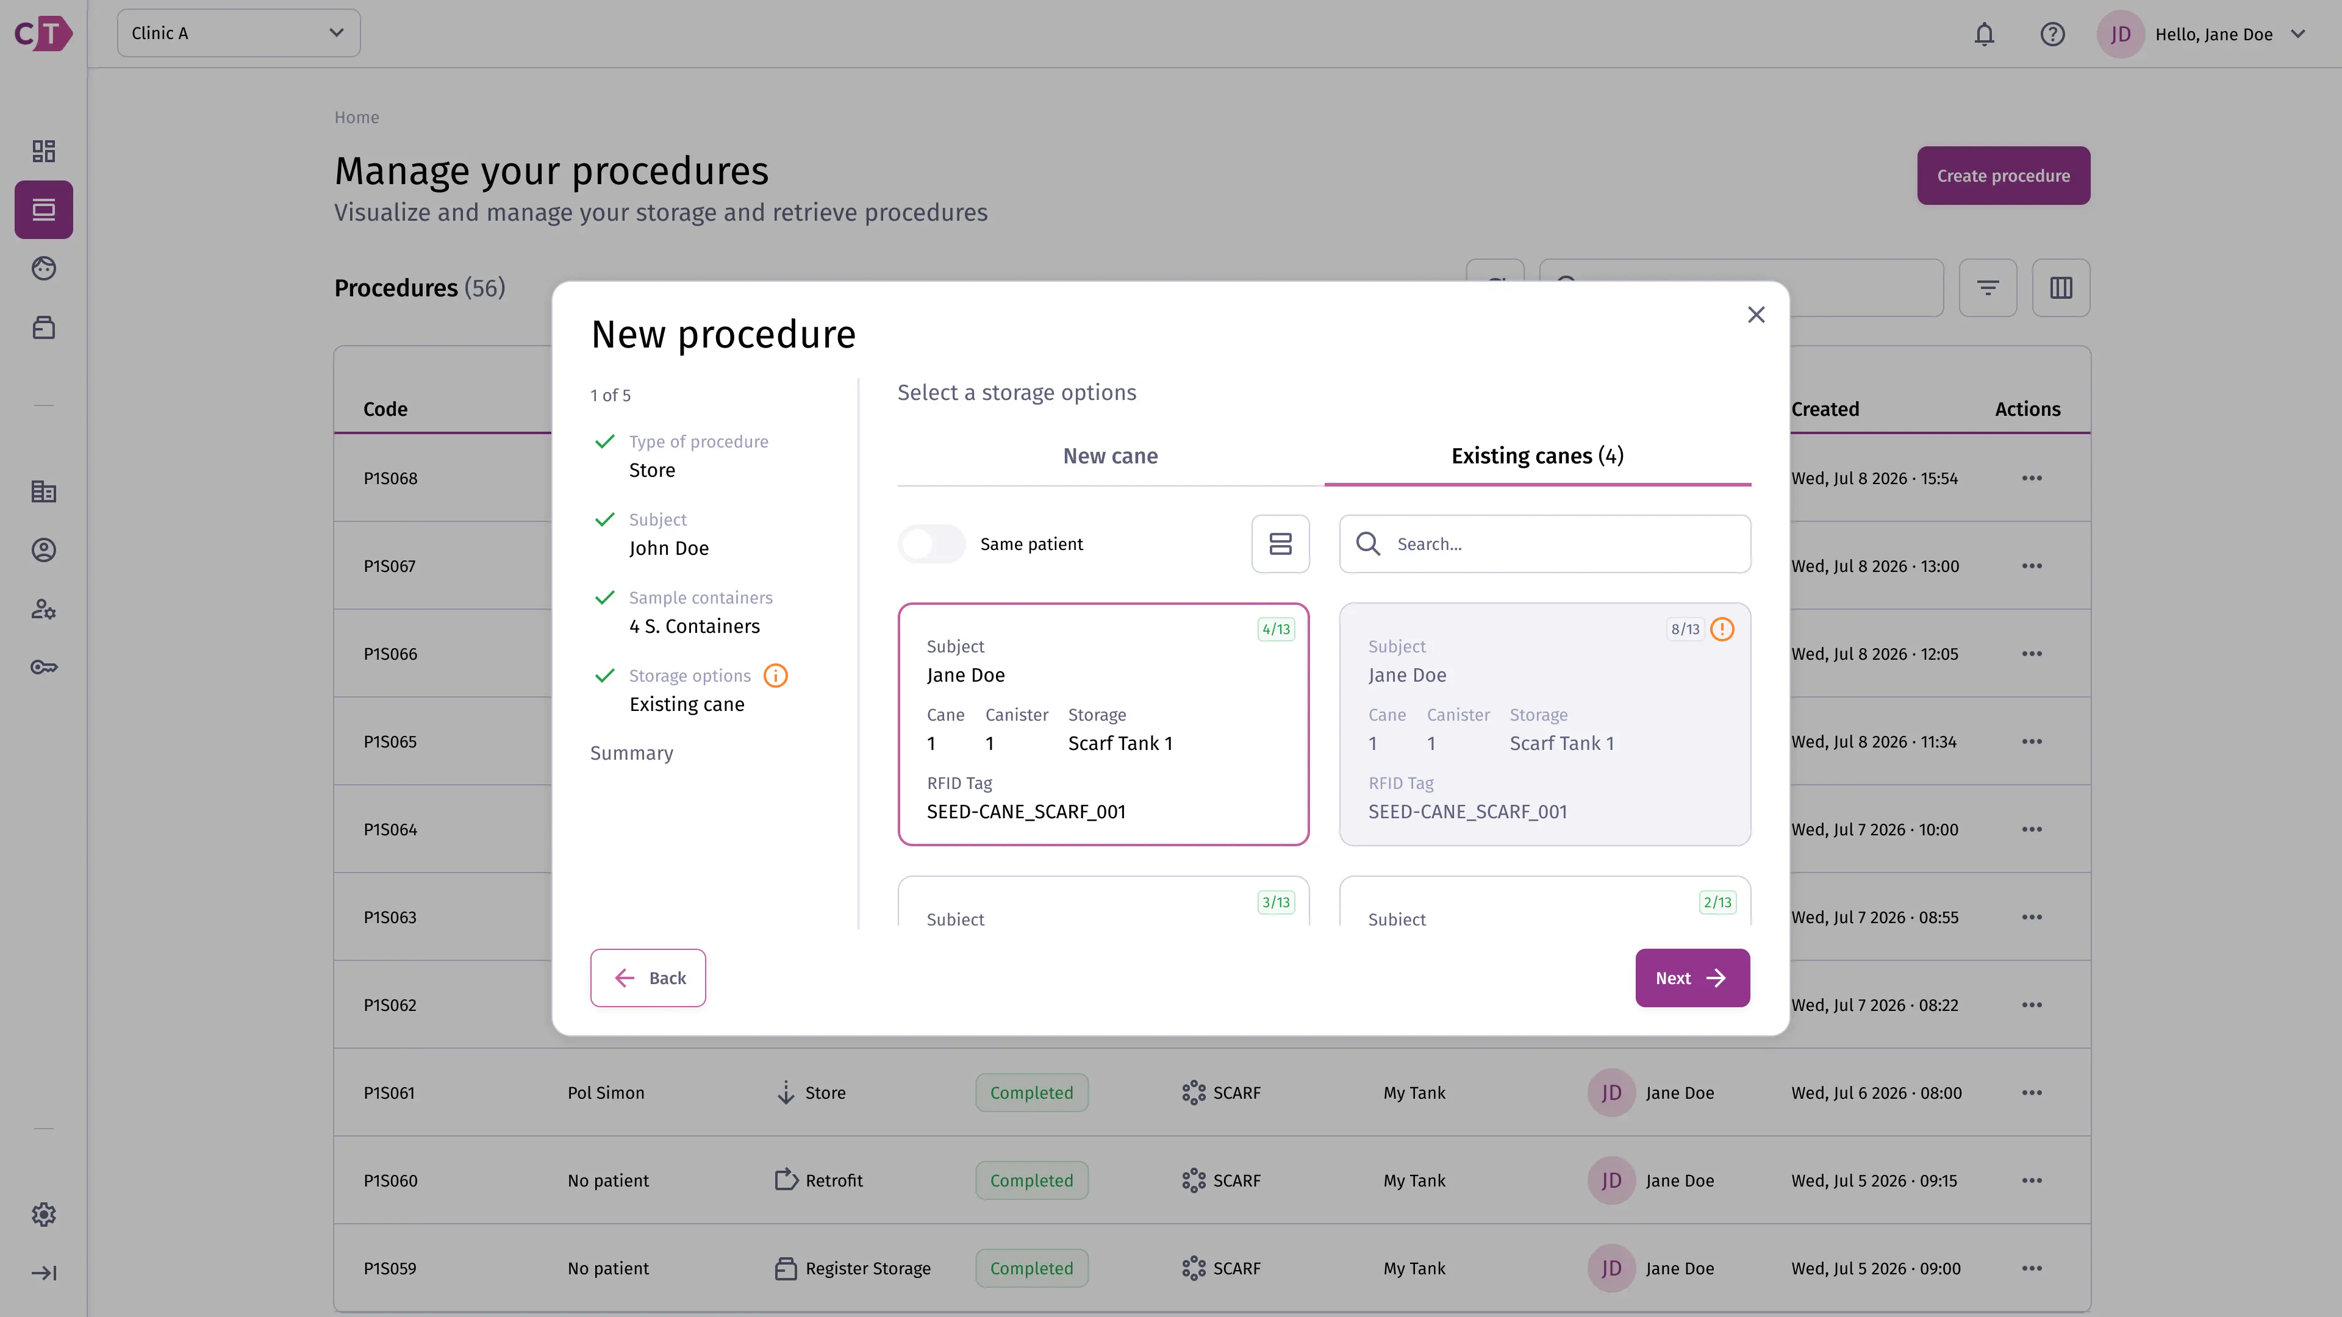
Task: Open the columns layout icon above table
Action: tap(2061, 288)
